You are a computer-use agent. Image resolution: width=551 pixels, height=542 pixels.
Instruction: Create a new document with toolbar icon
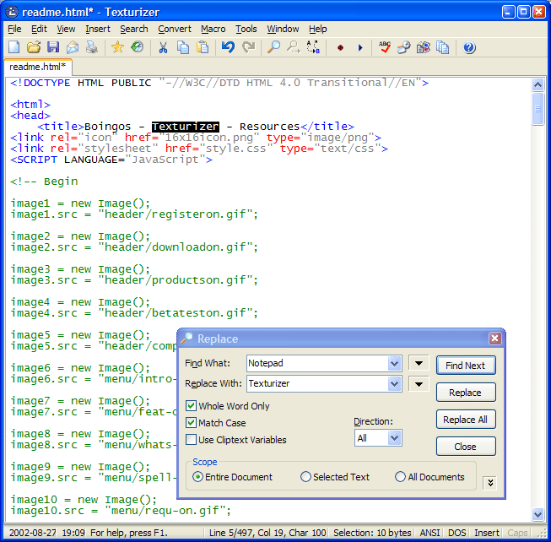(x=14, y=47)
